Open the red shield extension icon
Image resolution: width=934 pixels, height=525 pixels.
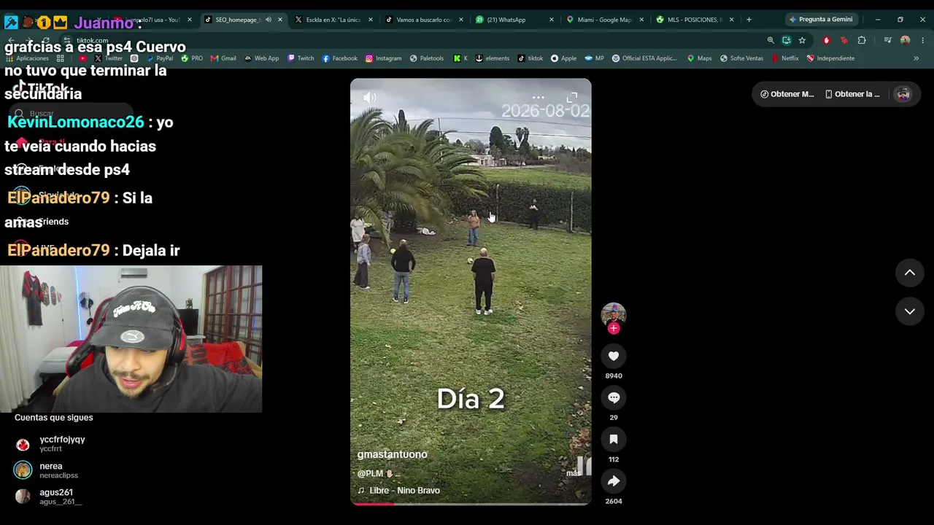(826, 40)
